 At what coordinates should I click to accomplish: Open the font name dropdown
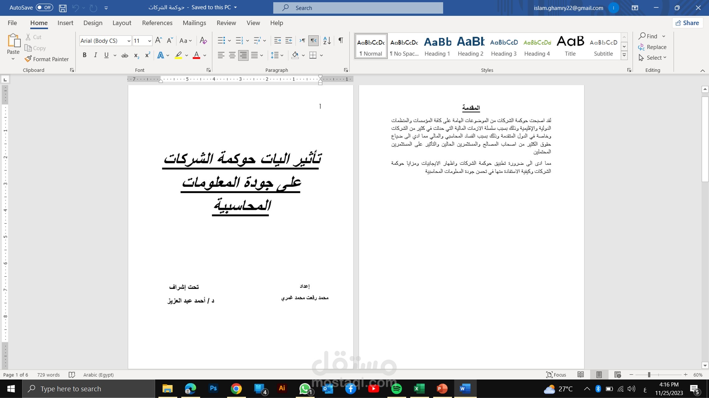point(129,41)
